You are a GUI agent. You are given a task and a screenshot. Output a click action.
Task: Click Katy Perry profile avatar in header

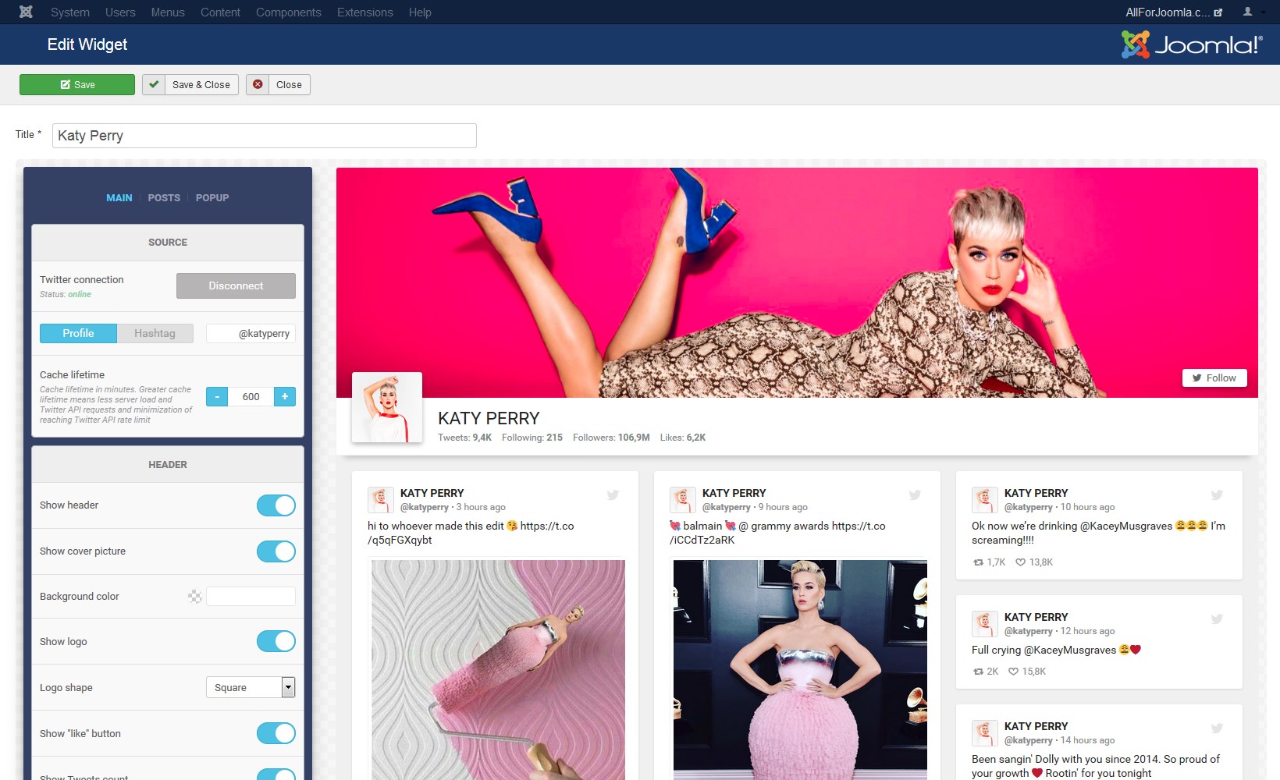387,407
